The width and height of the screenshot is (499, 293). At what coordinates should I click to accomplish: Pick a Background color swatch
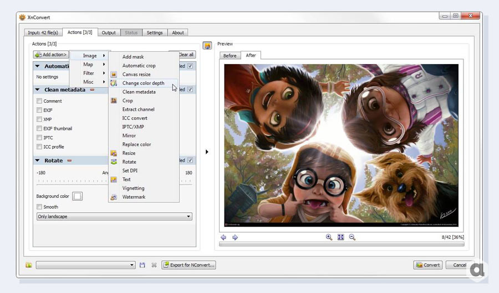click(77, 196)
